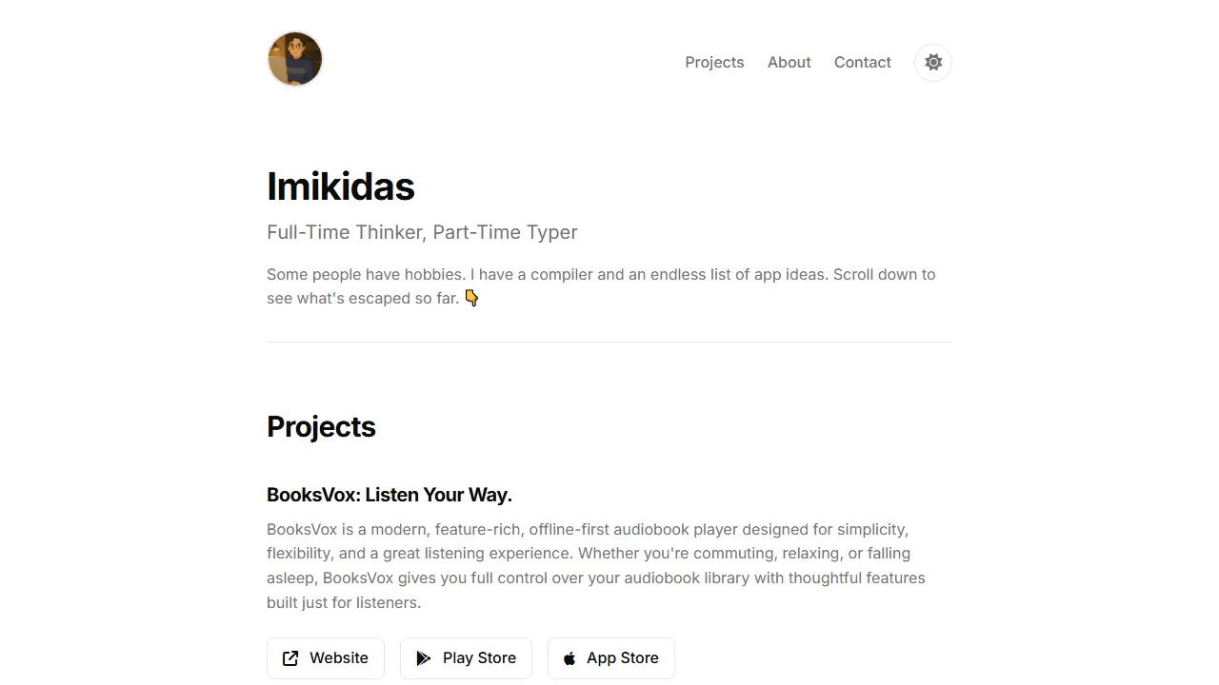Click the external-link icon on Website button
Screen dimensions: 1219x685
click(290, 657)
